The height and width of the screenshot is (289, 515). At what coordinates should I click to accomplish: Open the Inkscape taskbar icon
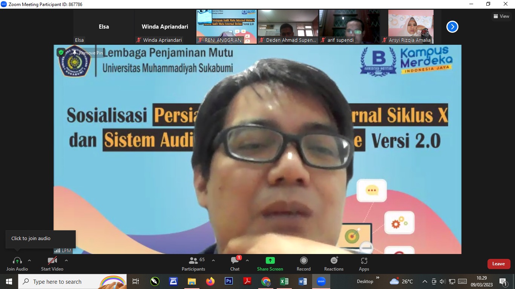[x=155, y=281]
